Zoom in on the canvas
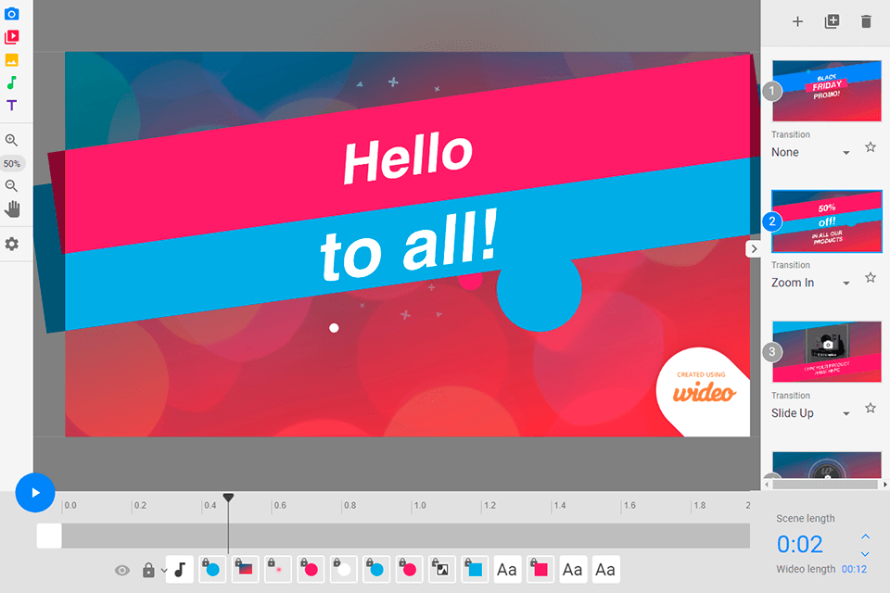Viewport: 890px width, 593px height. pyautogui.click(x=12, y=140)
